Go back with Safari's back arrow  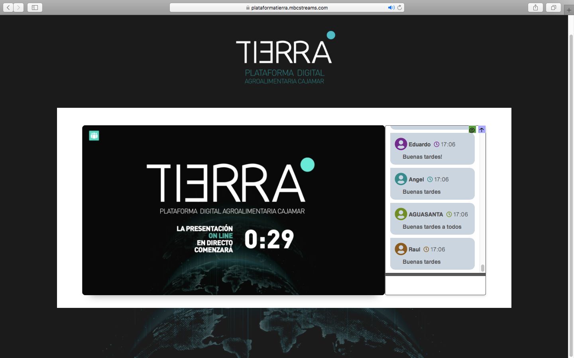tap(8, 8)
